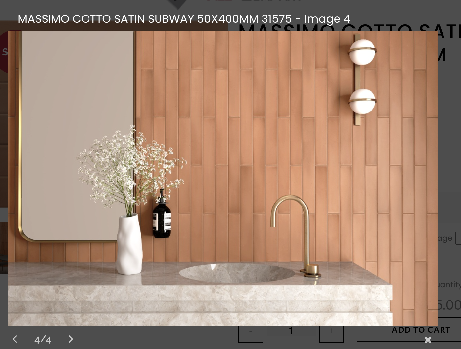Click the input box beside the 'age' label
Screen dimensions: 461x349
click(x=458, y=238)
